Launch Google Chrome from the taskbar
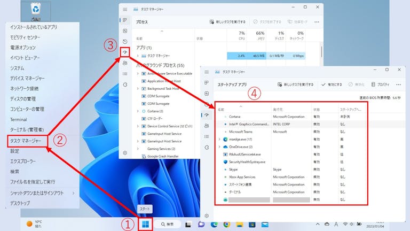Screen dimensions: 410x231 point(227,225)
